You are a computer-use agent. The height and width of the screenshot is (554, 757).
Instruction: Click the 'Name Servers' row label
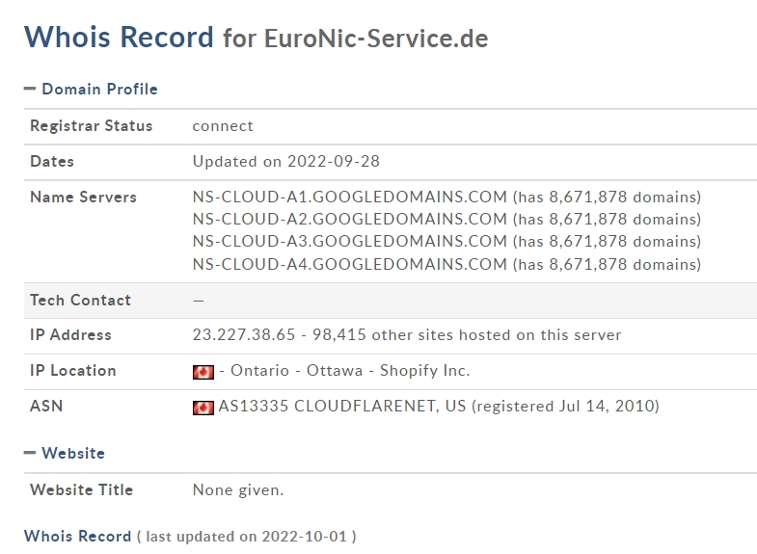pos(83,198)
